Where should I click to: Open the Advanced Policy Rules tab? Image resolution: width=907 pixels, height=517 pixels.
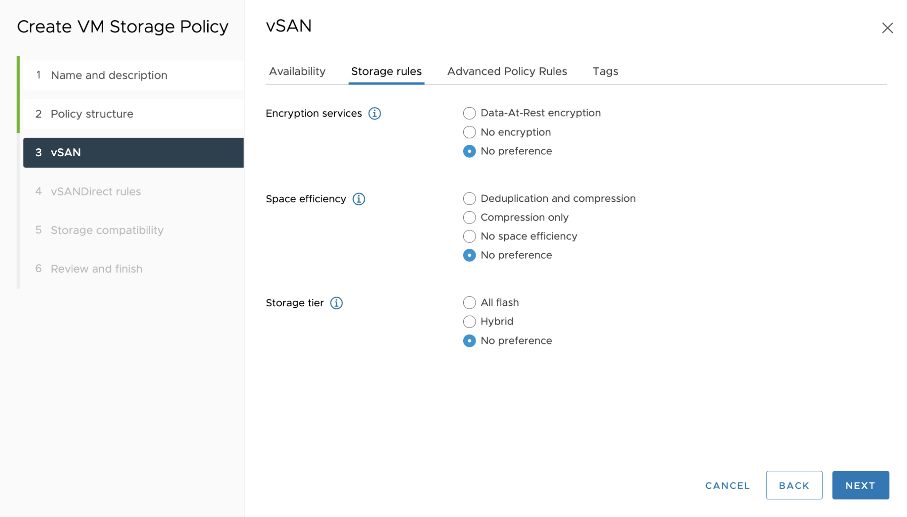[x=507, y=71]
